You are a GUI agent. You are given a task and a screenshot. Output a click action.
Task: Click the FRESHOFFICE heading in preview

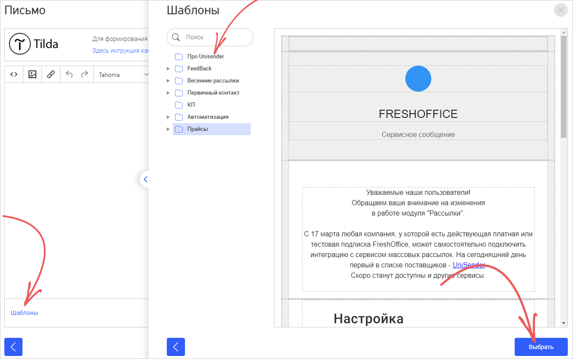(418, 114)
